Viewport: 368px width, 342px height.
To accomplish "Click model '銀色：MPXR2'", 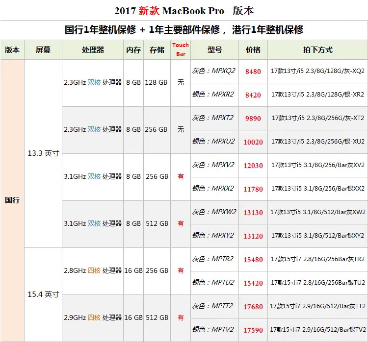I will coord(213,94).
